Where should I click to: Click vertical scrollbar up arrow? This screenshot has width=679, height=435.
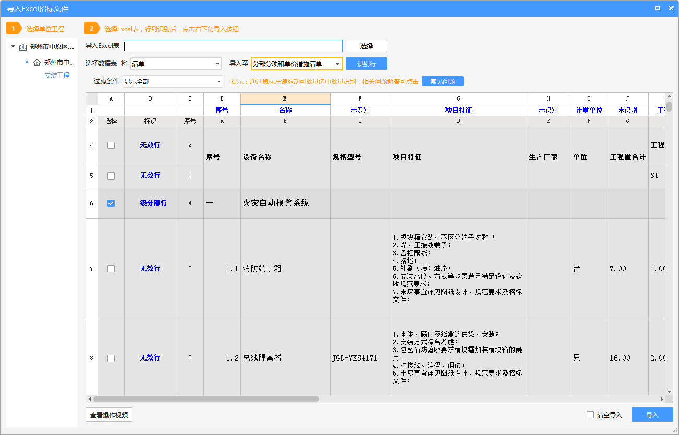point(669,97)
